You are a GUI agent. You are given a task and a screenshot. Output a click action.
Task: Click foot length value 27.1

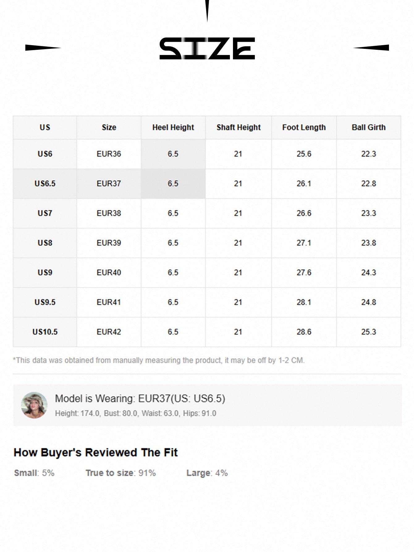point(304,243)
